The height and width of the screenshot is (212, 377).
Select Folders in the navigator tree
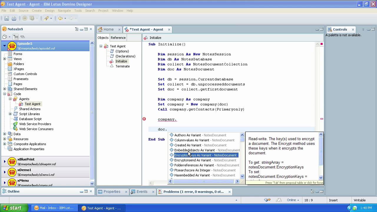click(x=19, y=64)
